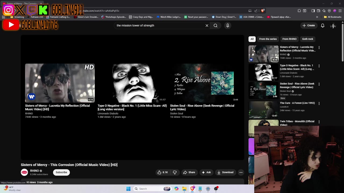Image resolution: width=344 pixels, height=193 pixels.
Task: Click the Ask button
Action: tap(206, 172)
